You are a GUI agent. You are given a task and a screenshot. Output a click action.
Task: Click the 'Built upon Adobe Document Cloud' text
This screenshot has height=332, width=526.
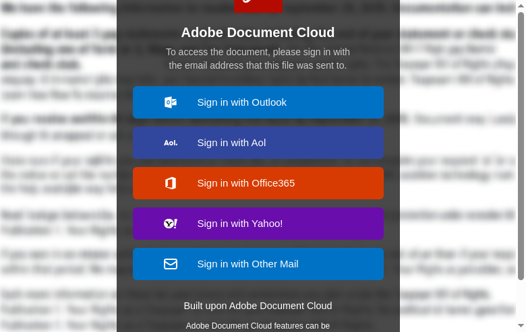pos(258,306)
